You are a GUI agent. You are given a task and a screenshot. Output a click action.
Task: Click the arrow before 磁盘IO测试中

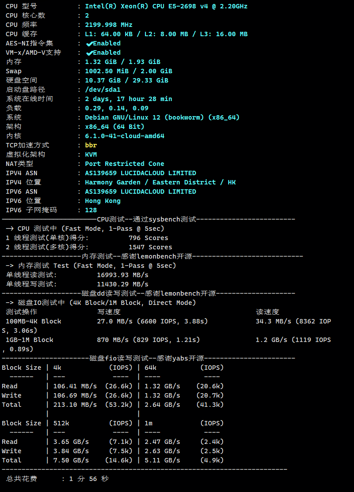10,303
